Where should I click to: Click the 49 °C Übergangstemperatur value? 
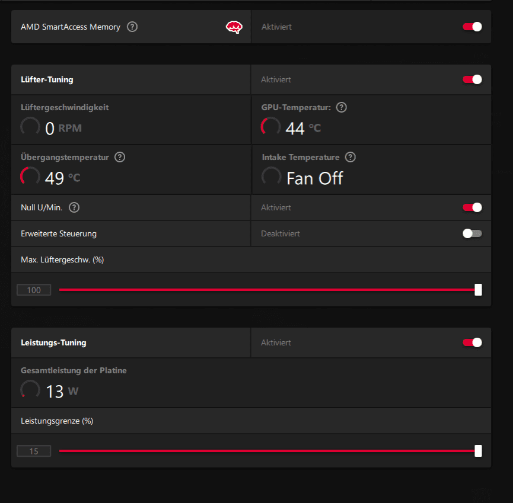pyautogui.click(x=62, y=178)
